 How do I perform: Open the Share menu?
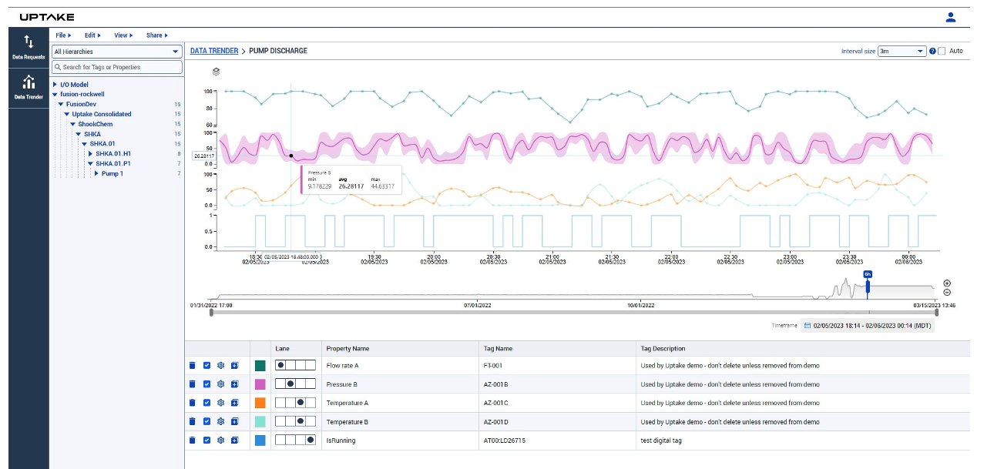coord(156,35)
